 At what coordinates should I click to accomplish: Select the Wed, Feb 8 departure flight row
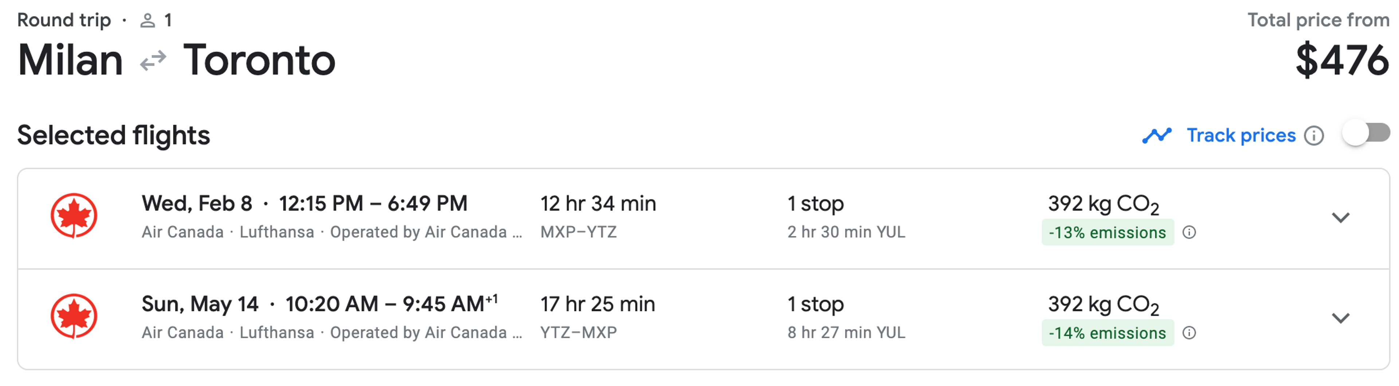click(x=703, y=219)
